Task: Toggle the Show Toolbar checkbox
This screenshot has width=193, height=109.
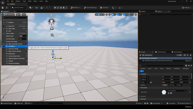Action: pyautogui.click(x=4, y=34)
